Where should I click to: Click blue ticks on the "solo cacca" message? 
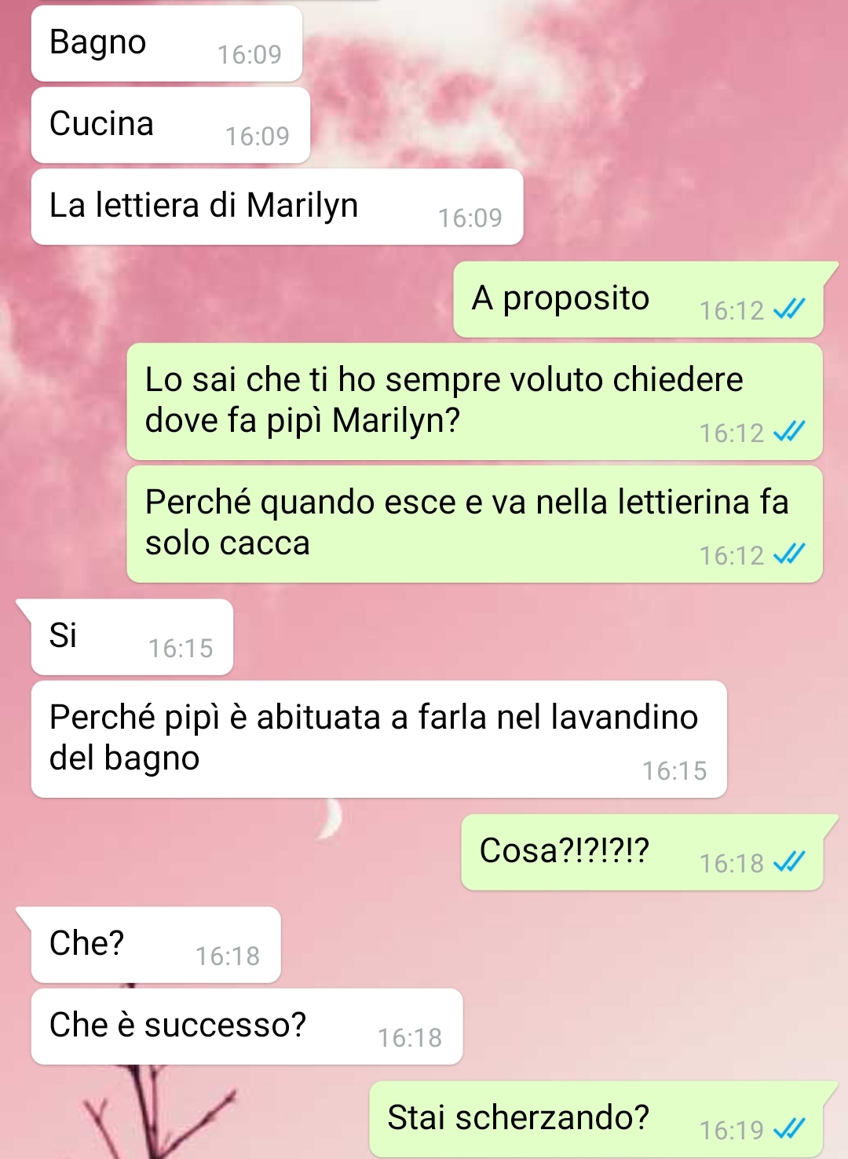click(x=789, y=554)
